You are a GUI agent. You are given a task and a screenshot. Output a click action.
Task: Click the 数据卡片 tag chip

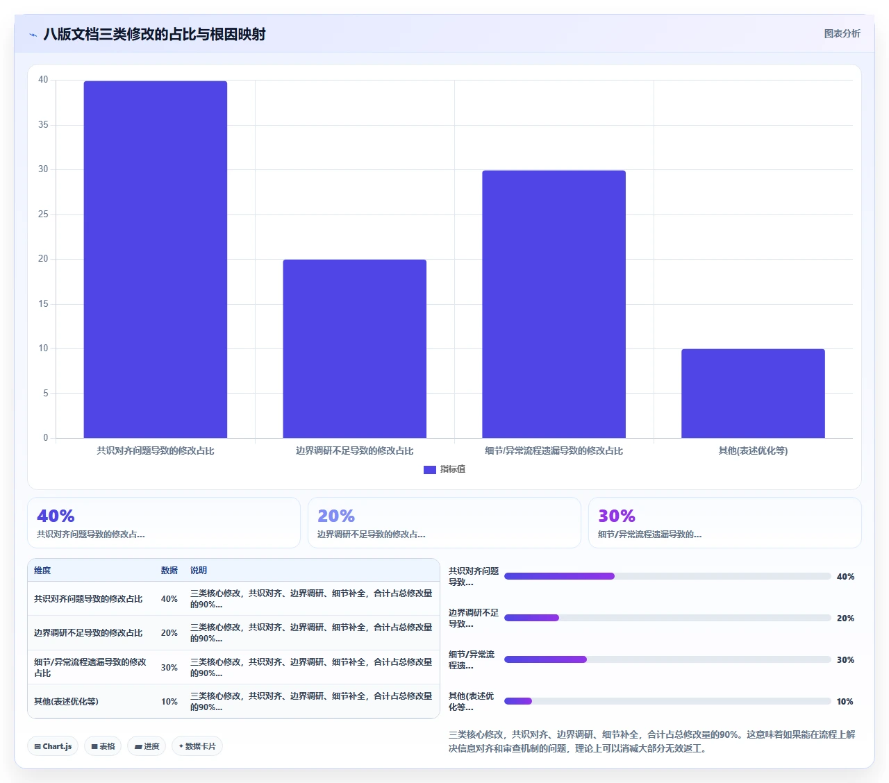pyautogui.click(x=197, y=746)
